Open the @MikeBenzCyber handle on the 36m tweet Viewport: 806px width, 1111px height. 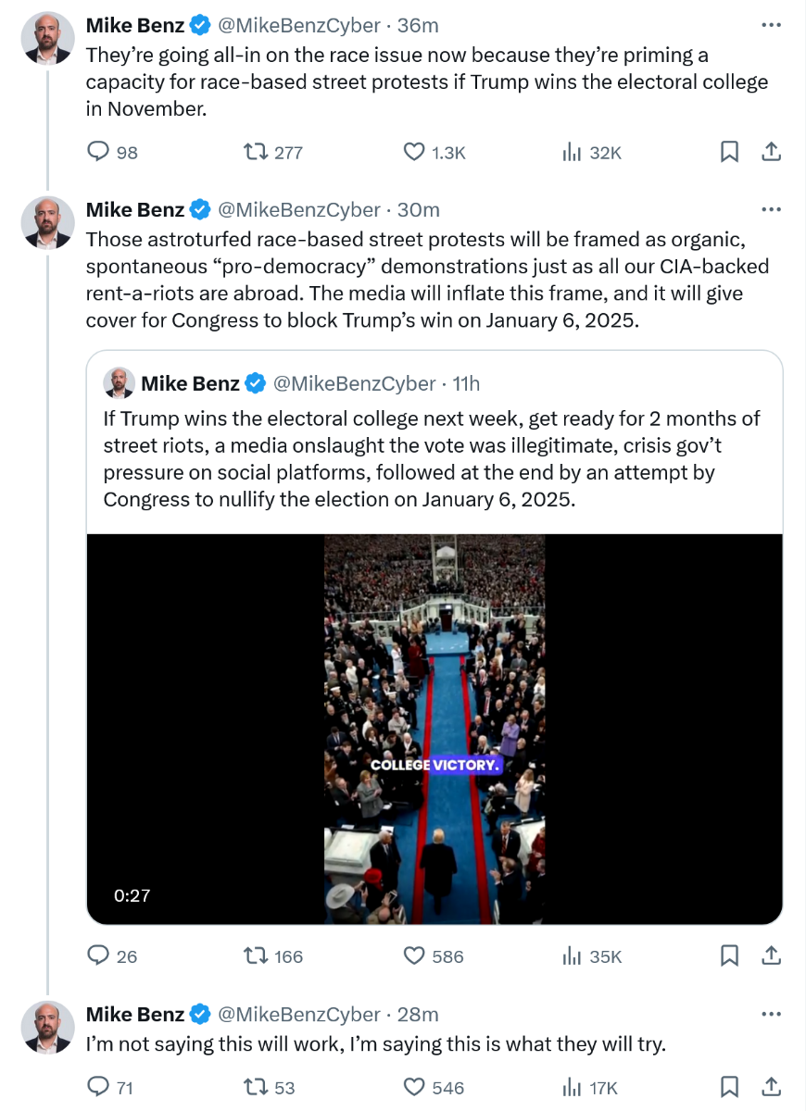[298, 26]
